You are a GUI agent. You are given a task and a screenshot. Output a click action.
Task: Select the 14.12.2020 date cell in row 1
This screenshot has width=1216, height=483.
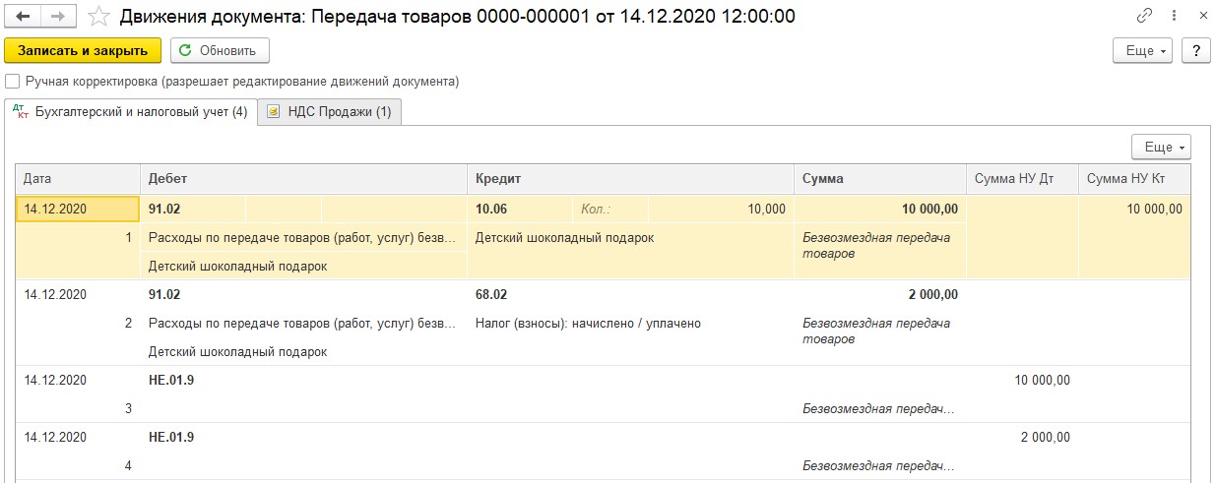(78, 209)
